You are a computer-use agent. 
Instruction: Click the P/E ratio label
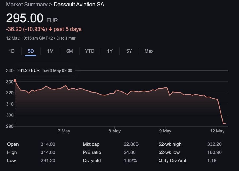click(92, 152)
